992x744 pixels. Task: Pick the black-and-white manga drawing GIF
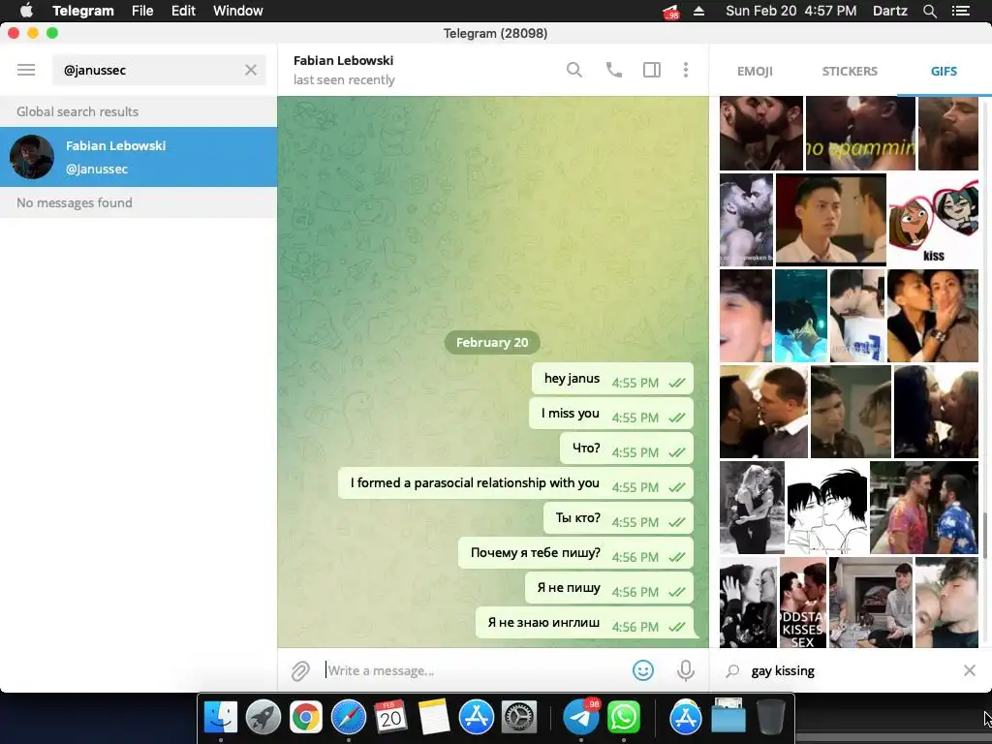pyautogui.click(x=827, y=508)
